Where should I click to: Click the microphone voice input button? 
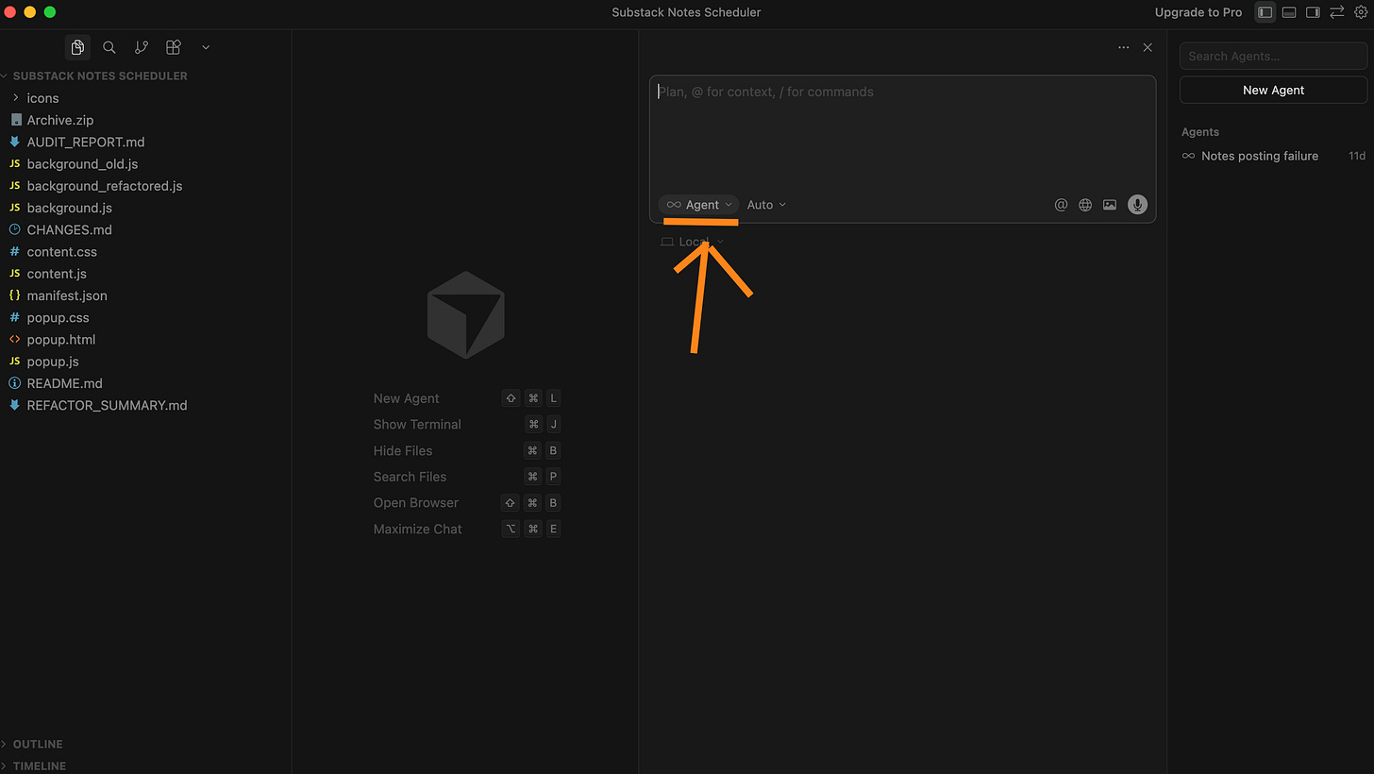[1138, 205]
